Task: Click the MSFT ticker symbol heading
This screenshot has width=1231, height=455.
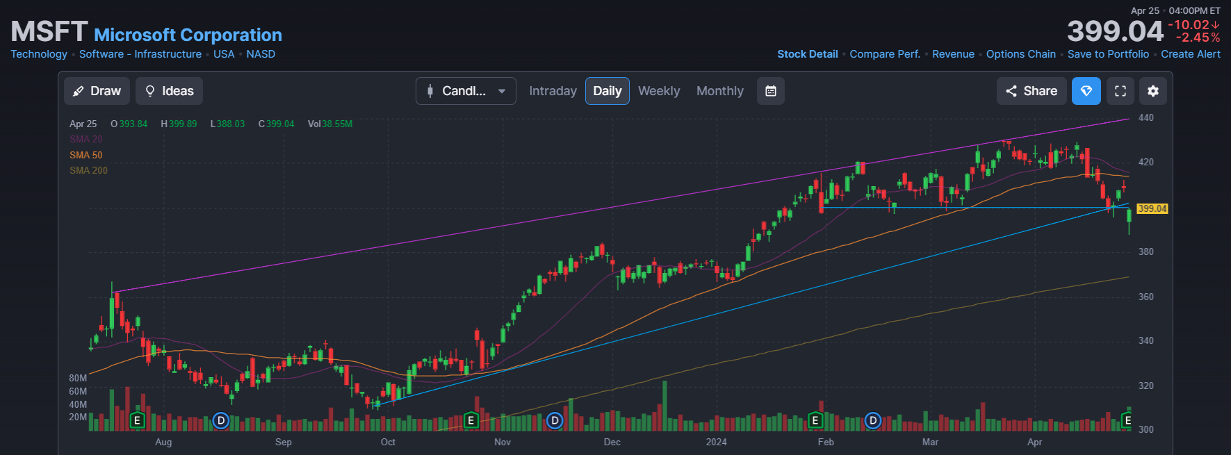Action: [49, 32]
